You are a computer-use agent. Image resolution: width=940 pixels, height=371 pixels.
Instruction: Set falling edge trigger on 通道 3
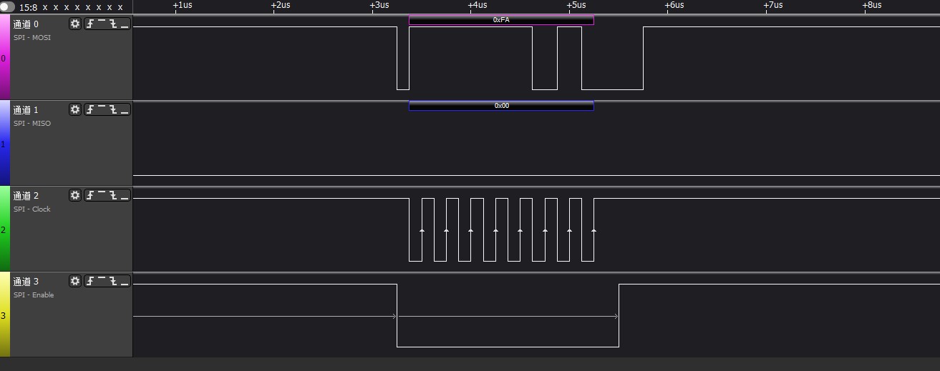click(x=113, y=281)
